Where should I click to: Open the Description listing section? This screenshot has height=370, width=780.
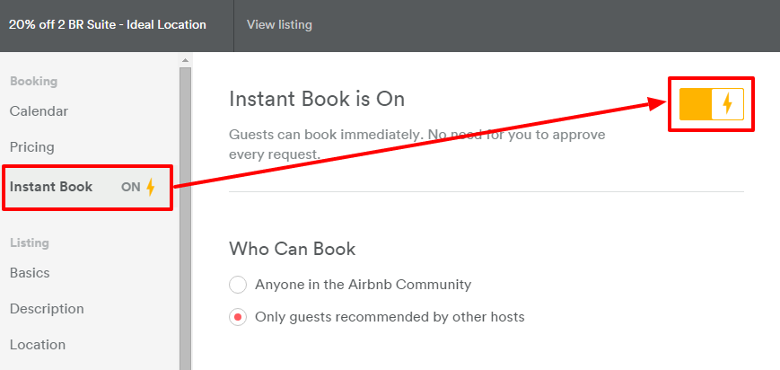47,309
